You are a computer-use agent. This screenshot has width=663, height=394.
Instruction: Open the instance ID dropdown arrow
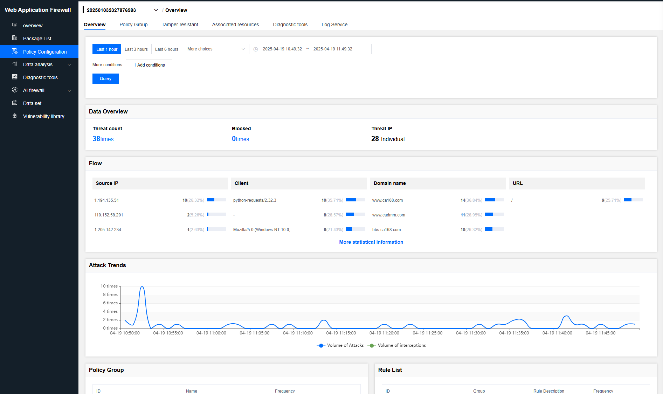click(x=156, y=10)
